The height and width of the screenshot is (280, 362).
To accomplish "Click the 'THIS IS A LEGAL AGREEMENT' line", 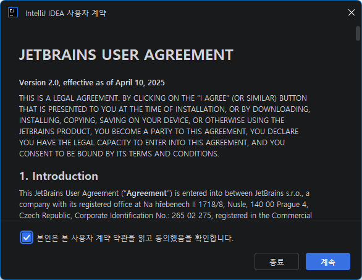I will point(163,98).
